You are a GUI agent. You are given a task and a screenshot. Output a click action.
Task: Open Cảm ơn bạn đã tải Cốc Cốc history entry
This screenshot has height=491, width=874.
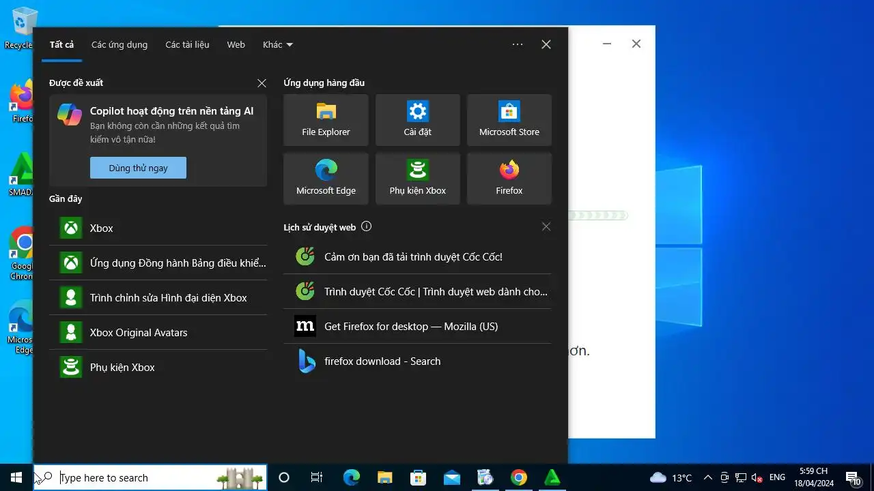tap(417, 256)
